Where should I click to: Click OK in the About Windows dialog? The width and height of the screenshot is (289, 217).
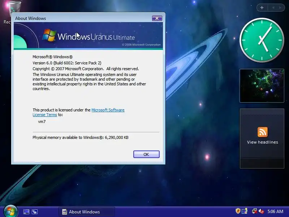click(146, 154)
